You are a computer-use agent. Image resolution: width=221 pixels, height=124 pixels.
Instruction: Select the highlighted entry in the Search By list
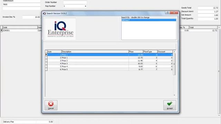[149, 20]
